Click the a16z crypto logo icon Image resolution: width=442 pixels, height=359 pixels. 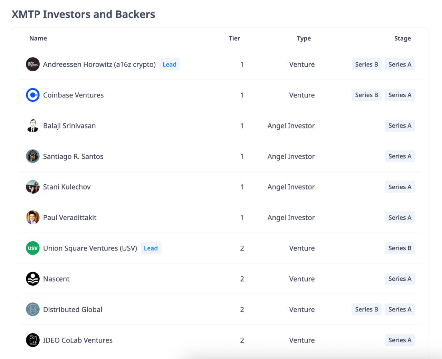tap(33, 64)
